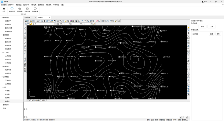Click the redo arrow in CAD toolbar

coord(85,21)
